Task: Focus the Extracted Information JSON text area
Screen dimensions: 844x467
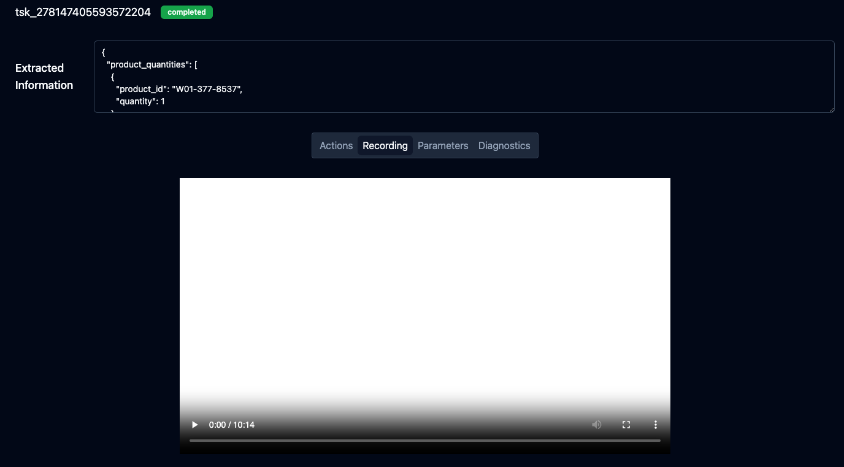Action: 464,77
